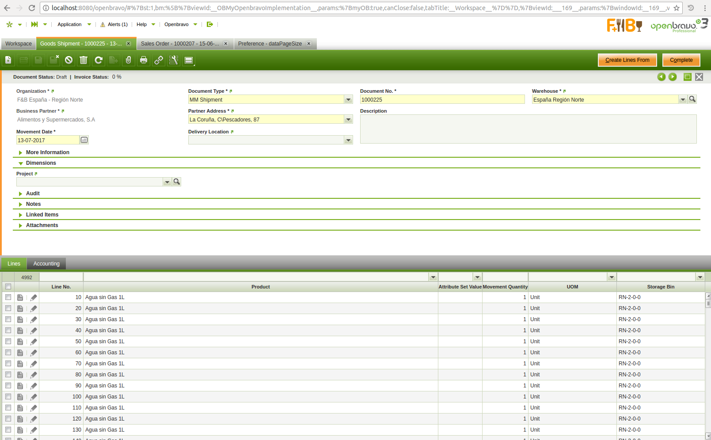Image resolution: width=711 pixels, height=440 pixels.
Task: Click the new document toolbar icon
Action: pos(8,60)
